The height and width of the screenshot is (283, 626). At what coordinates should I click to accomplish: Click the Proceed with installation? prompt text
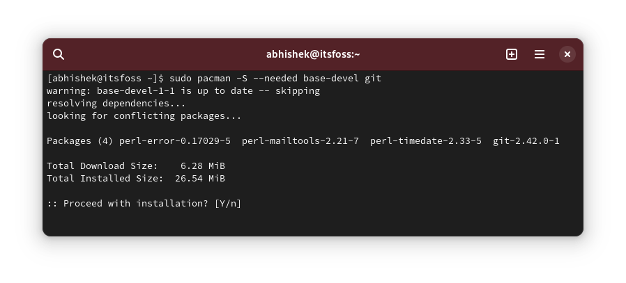tap(136, 204)
